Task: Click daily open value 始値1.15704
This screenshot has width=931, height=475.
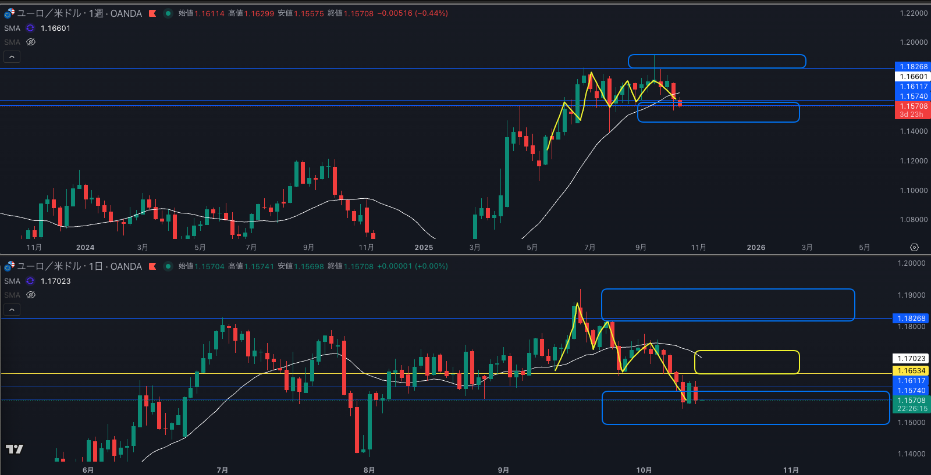Action: pyautogui.click(x=201, y=266)
